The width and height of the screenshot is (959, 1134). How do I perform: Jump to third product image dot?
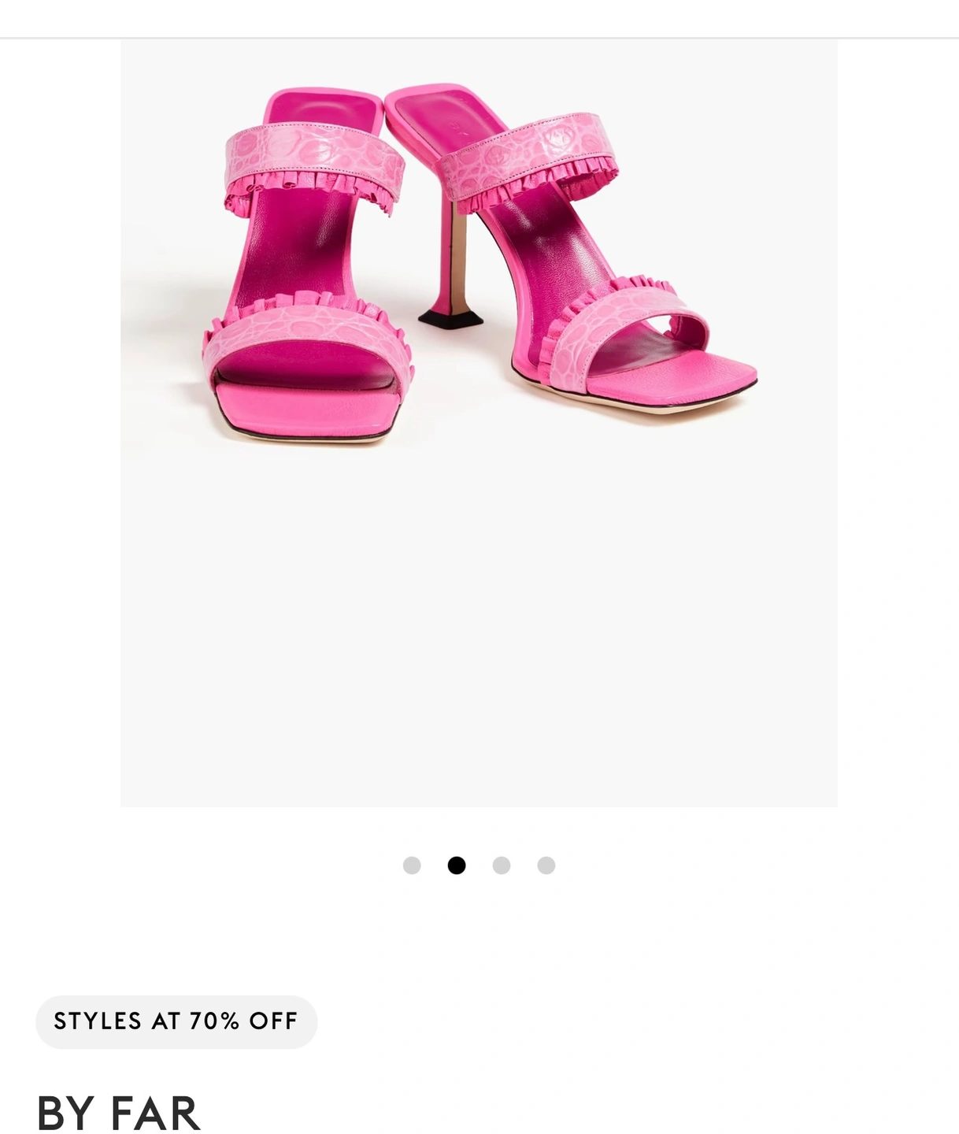(x=501, y=865)
